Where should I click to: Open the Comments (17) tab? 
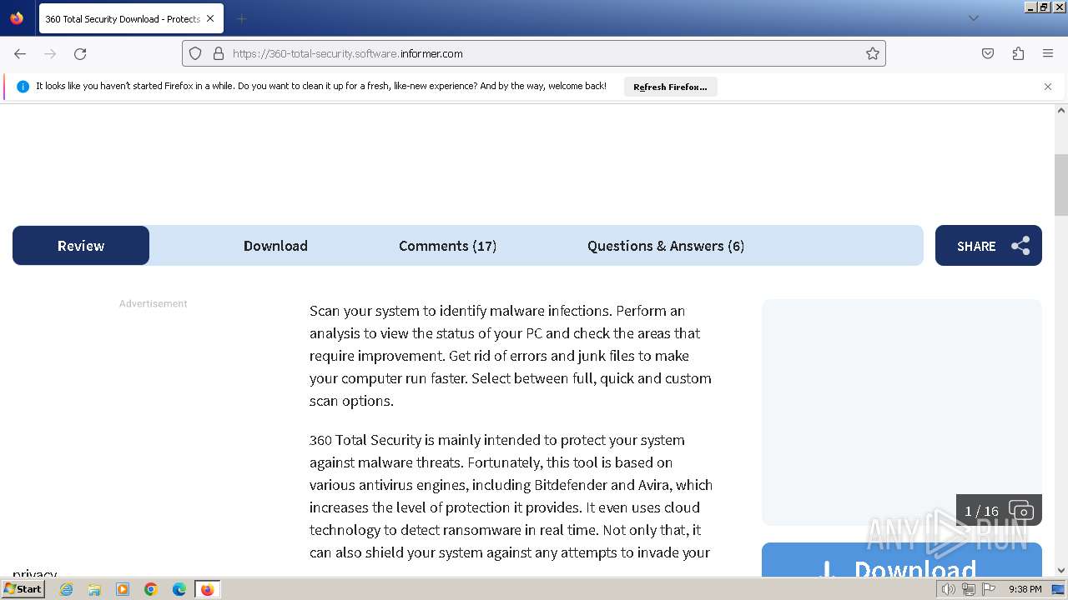pyautogui.click(x=447, y=246)
